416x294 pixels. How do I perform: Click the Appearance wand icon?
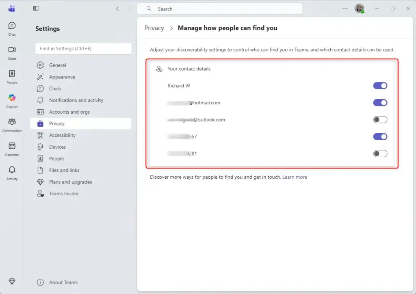pos(40,77)
